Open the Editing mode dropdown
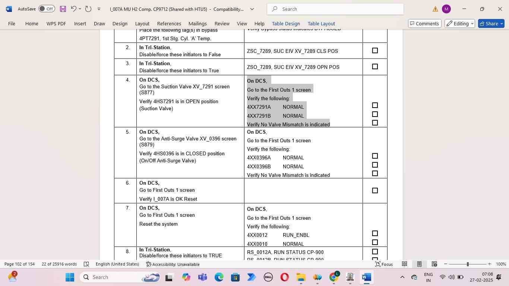 (460, 23)
